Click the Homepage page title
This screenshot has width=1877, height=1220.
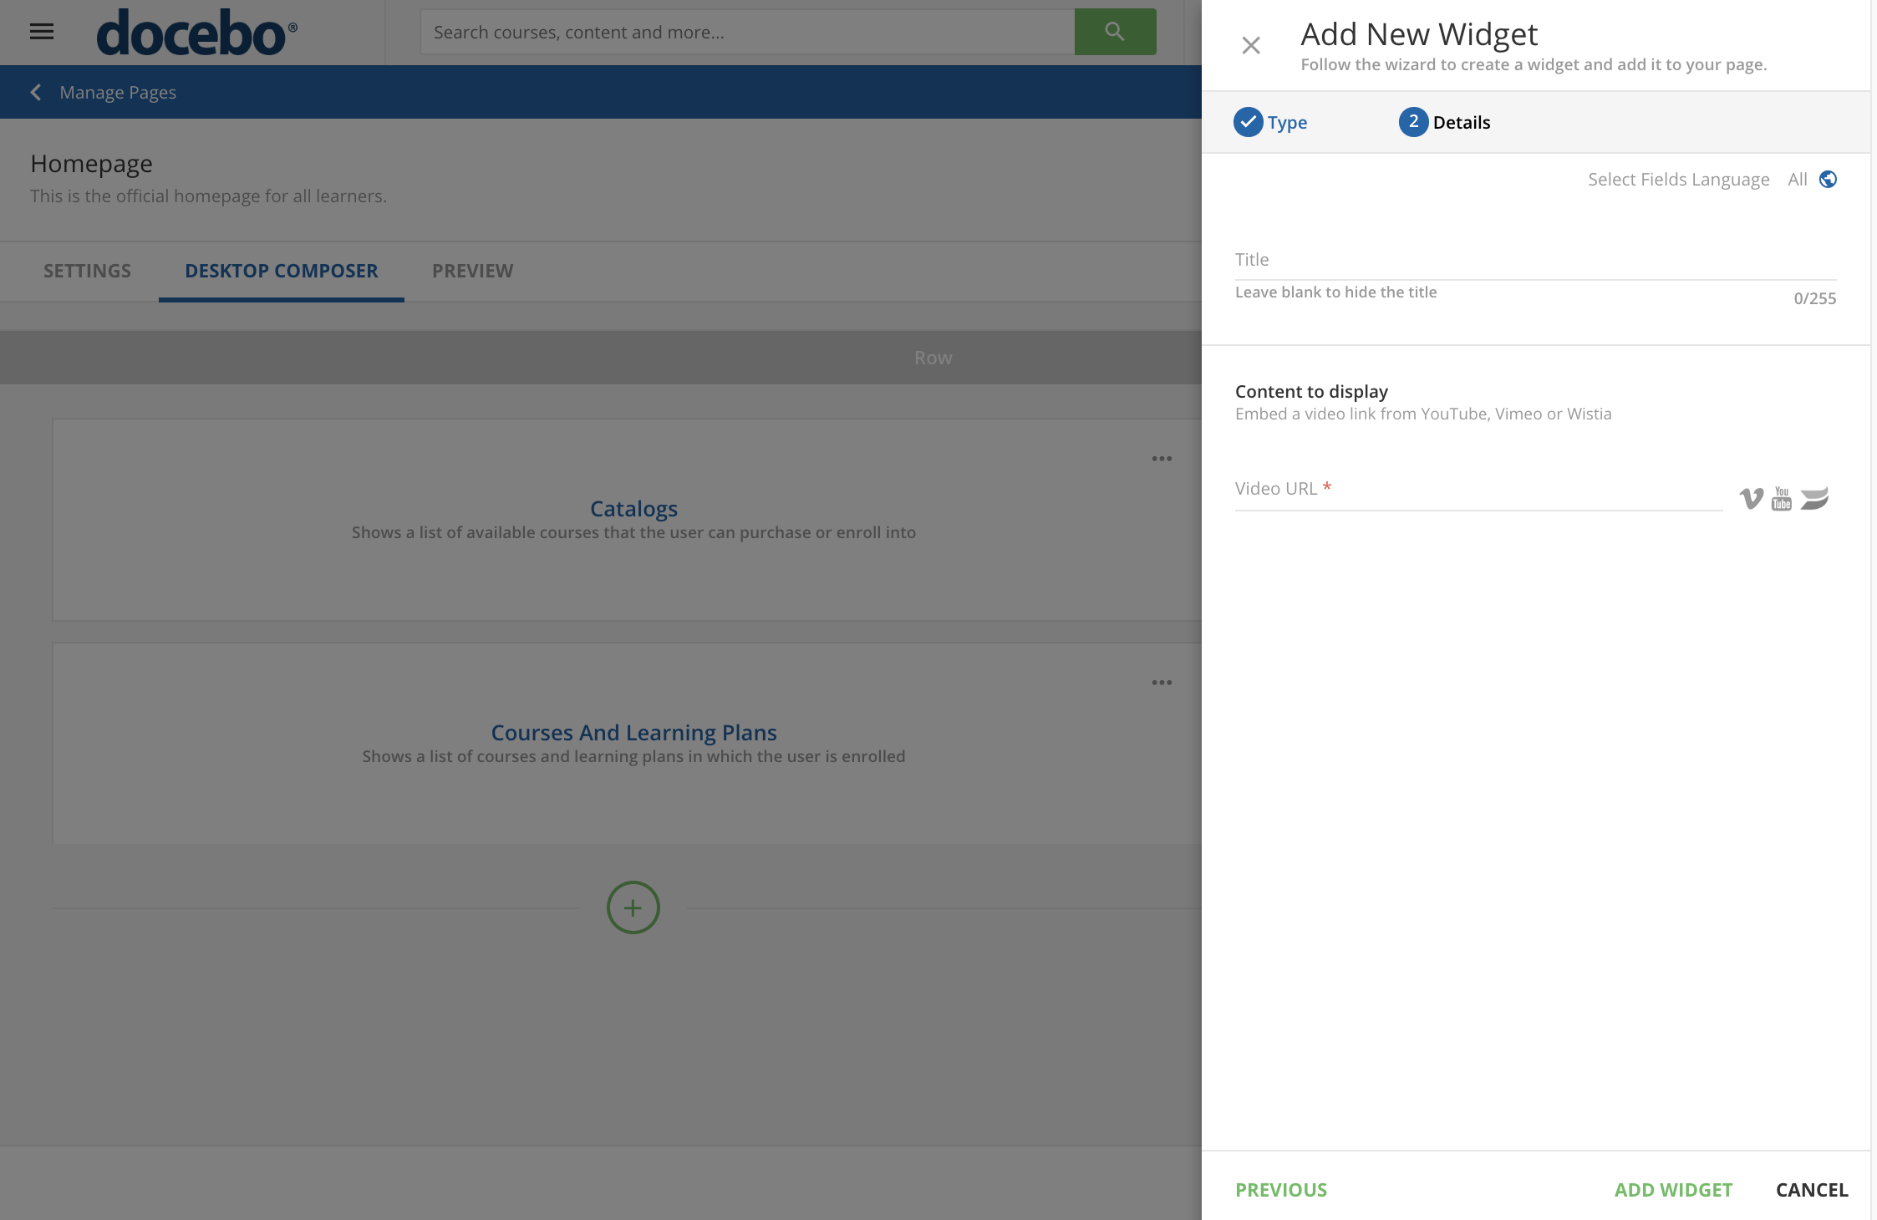click(x=91, y=163)
